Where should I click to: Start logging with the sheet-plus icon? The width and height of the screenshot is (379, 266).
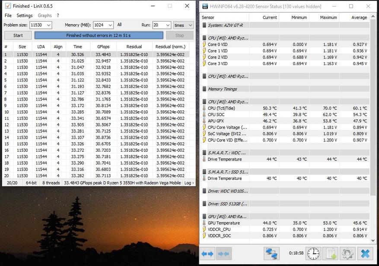click(x=331, y=253)
